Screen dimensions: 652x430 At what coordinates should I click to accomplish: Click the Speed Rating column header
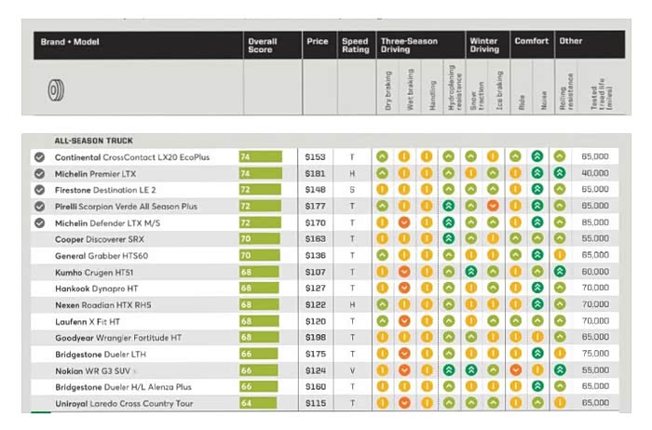(356, 46)
